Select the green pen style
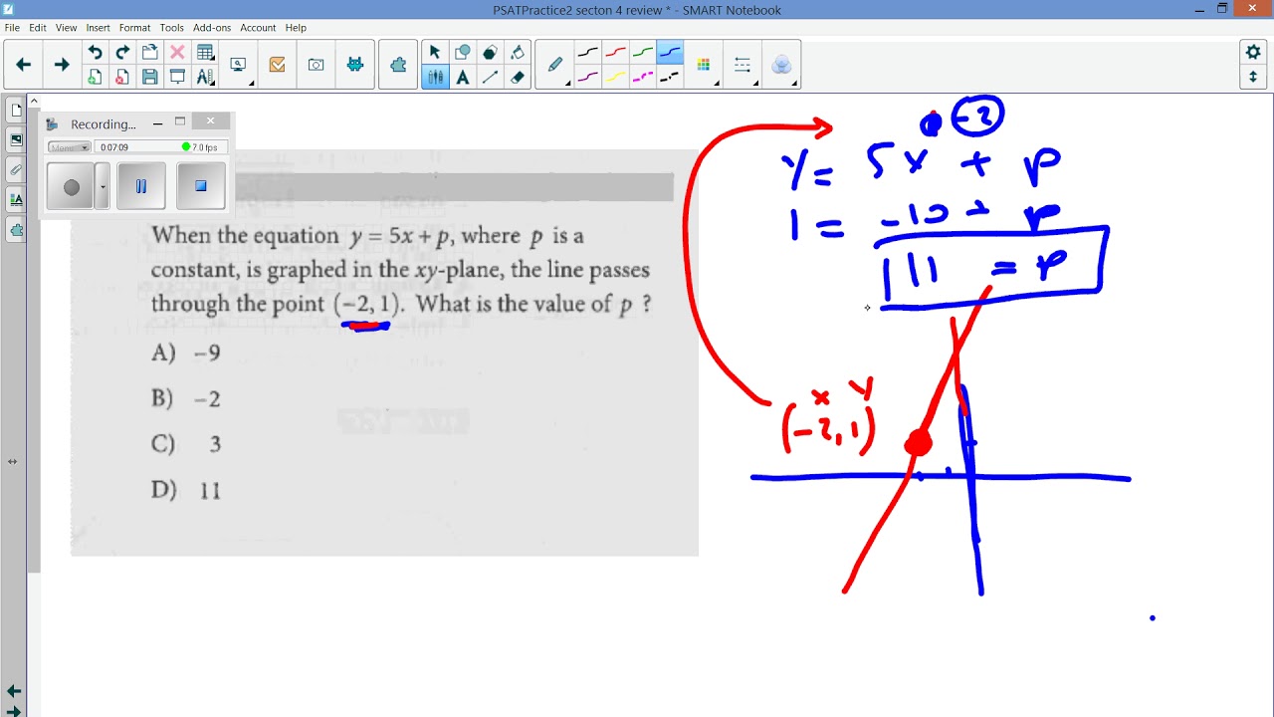 click(643, 53)
